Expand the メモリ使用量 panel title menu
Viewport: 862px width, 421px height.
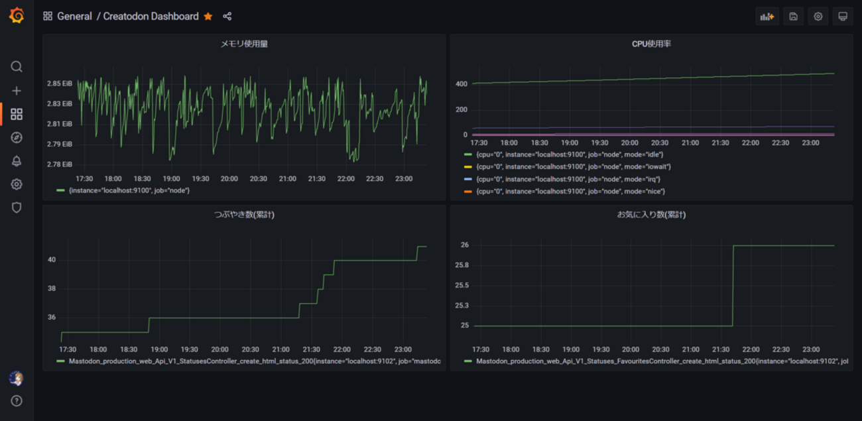[x=244, y=44]
